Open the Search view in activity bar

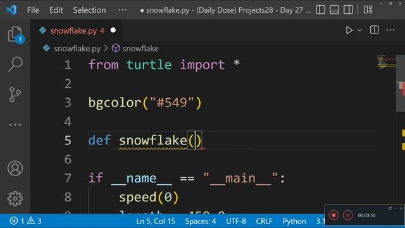pos(15,64)
